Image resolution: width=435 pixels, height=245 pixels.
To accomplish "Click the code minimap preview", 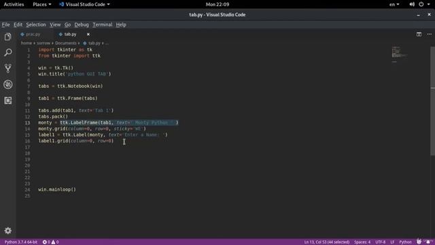I will click(x=400, y=54).
